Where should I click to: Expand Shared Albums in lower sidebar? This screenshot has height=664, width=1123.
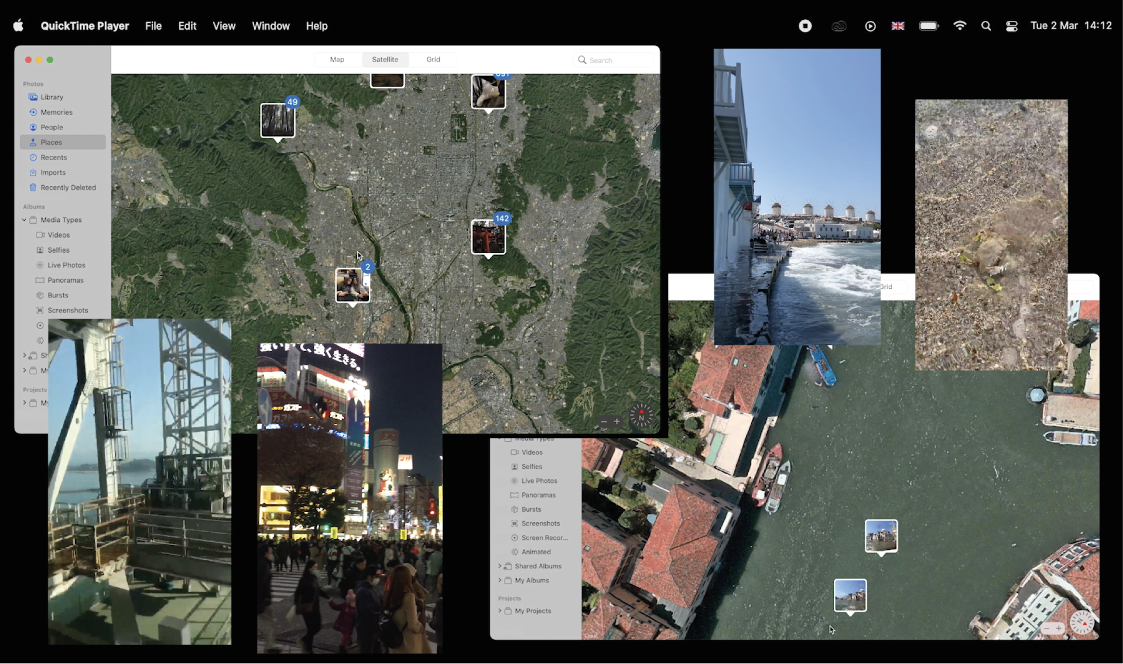point(500,566)
